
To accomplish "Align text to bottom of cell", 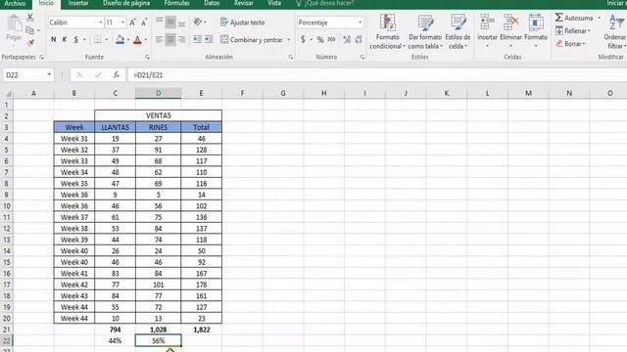I will click(x=181, y=22).
